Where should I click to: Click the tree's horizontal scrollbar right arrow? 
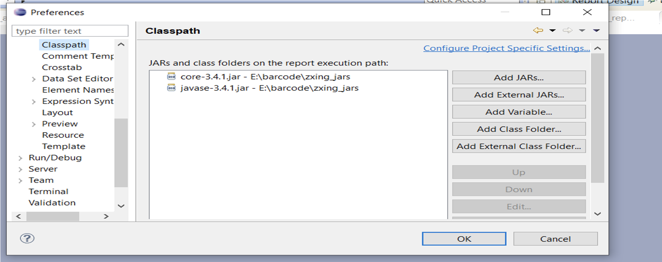click(x=106, y=216)
